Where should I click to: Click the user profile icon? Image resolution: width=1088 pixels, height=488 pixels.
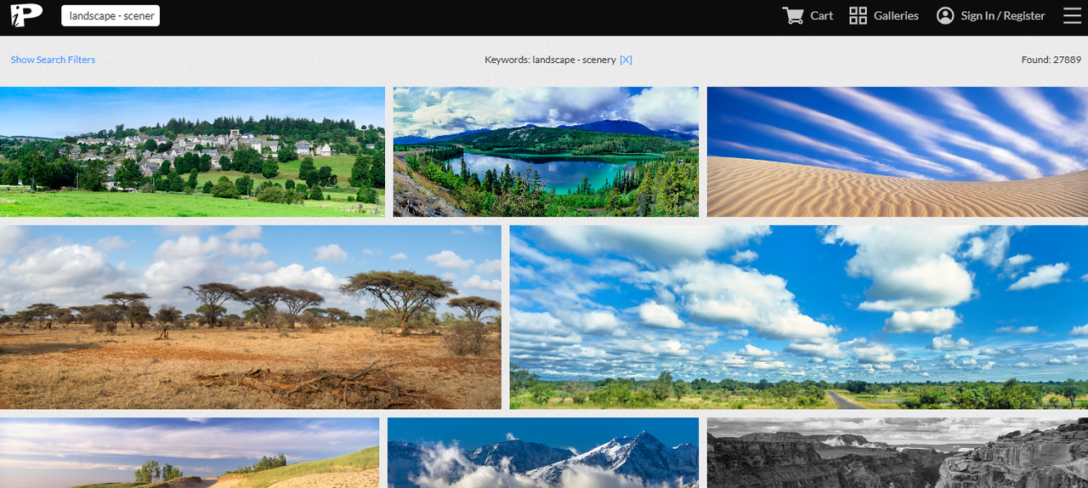(x=945, y=15)
